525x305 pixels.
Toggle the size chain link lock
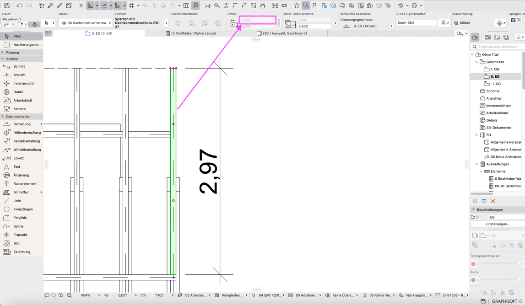279,23
